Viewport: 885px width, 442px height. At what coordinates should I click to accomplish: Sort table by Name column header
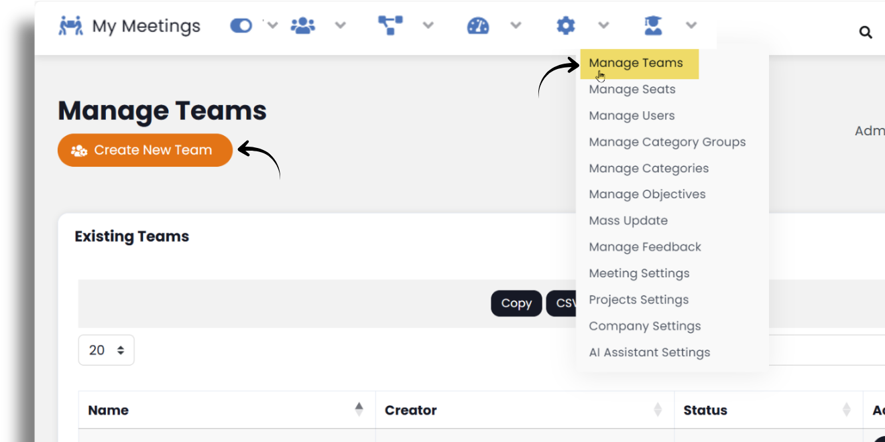pos(109,411)
